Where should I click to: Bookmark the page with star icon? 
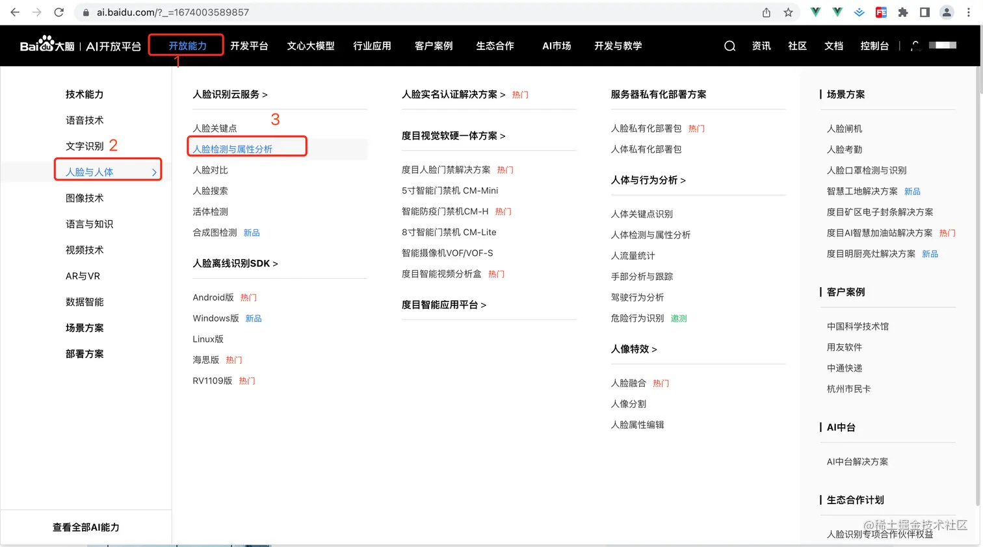click(x=788, y=12)
